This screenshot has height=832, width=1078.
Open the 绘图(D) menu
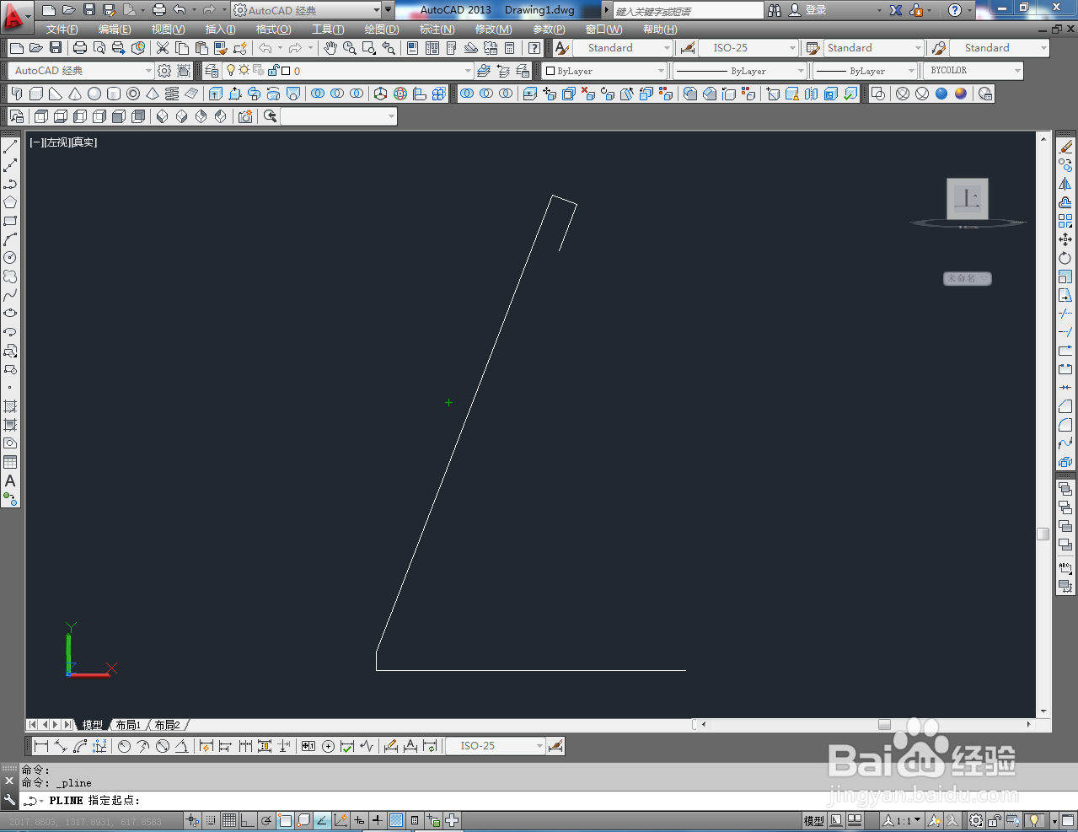[x=382, y=30]
